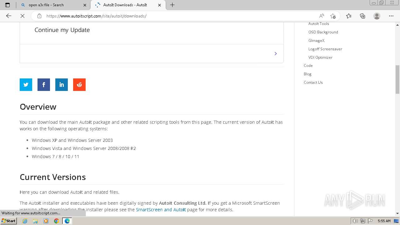Select the AutoIt Downloads tab
Viewport: 400px width, 225px height.
tap(128, 5)
